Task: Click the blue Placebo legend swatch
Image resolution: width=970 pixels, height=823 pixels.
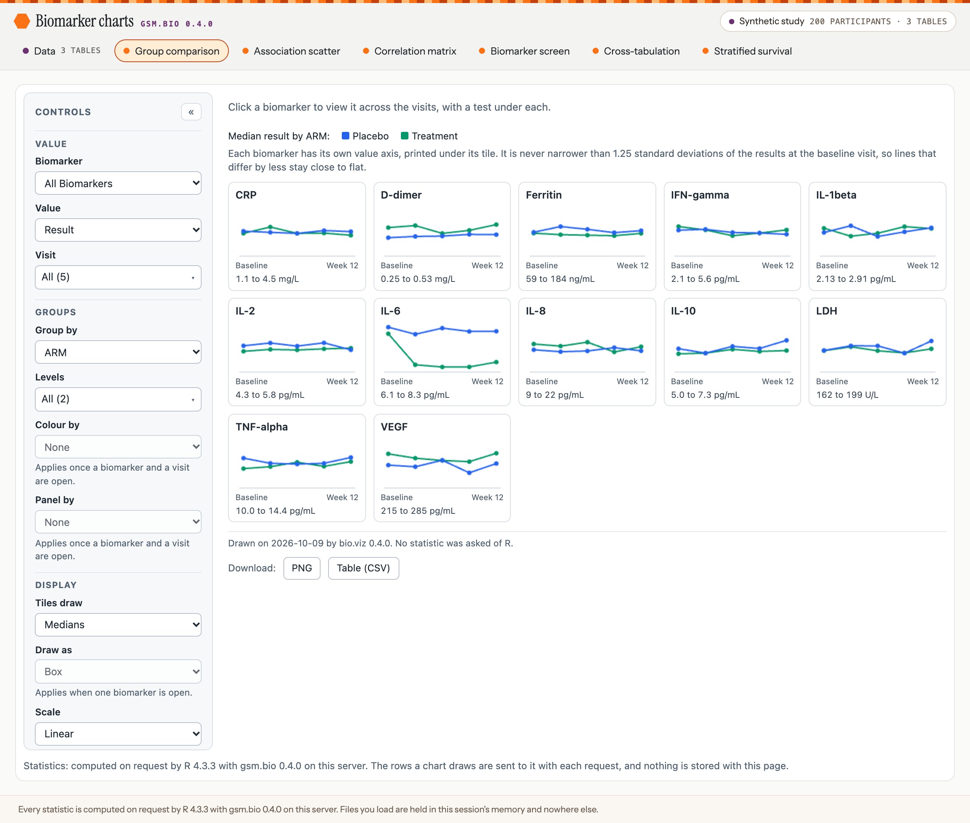Action: (346, 136)
